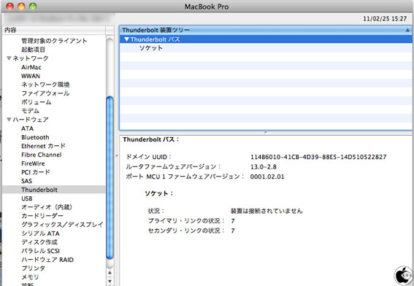
Task: Click the domain UUID value
Action: click(318, 157)
